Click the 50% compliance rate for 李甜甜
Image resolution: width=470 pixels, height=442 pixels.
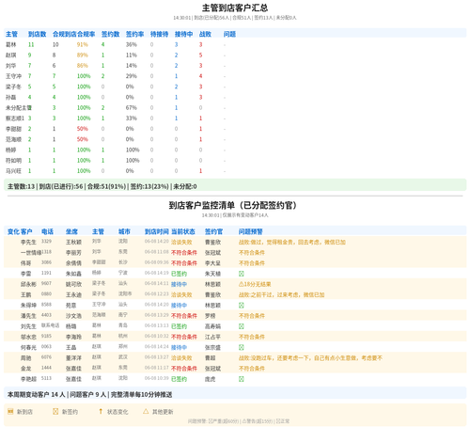click(83, 129)
